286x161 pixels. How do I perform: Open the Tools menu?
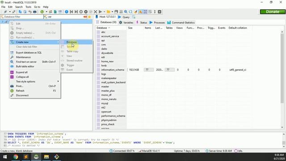point(28,7)
